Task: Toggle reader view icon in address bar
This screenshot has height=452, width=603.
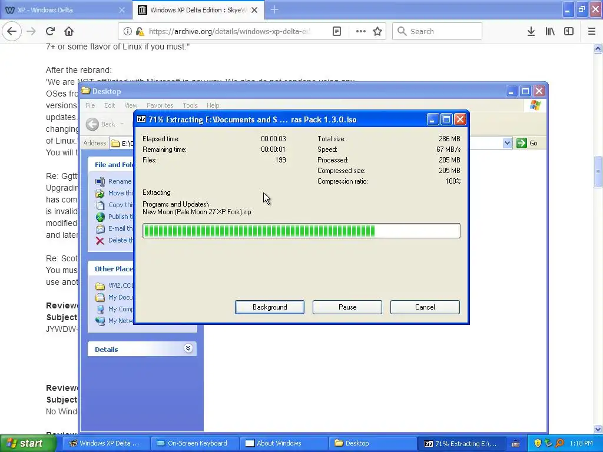Action: click(337, 32)
